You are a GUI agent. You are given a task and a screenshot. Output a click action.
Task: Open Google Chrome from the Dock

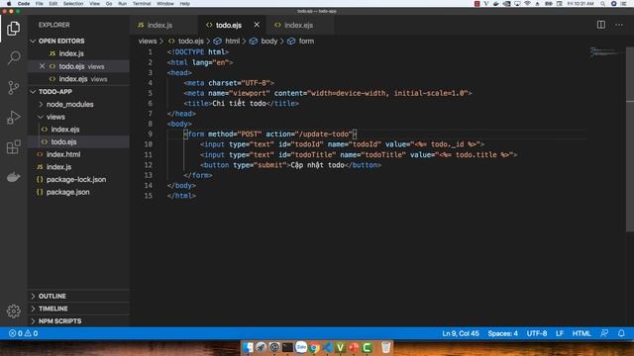(x=314, y=347)
